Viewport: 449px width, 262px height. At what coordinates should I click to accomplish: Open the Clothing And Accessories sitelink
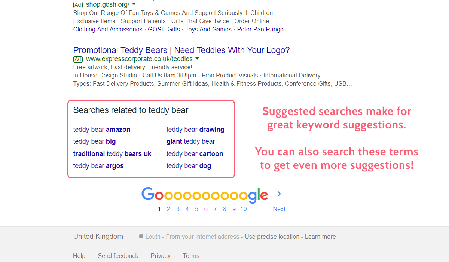108,29
